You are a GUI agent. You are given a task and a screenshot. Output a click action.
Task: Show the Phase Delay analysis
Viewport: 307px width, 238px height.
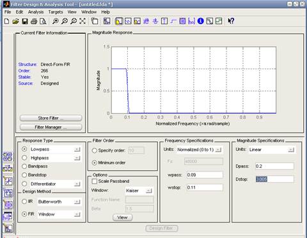click(x=155, y=21)
